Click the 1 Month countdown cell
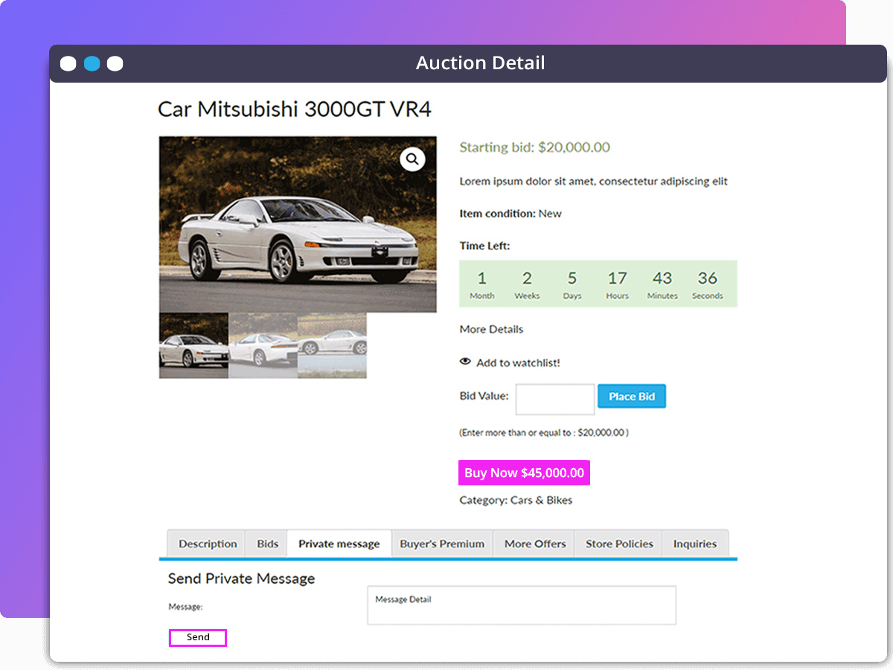 point(481,284)
